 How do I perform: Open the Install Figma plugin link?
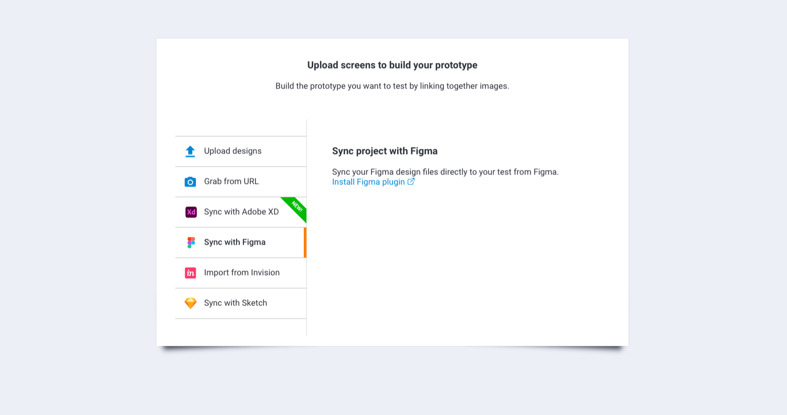[368, 182]
